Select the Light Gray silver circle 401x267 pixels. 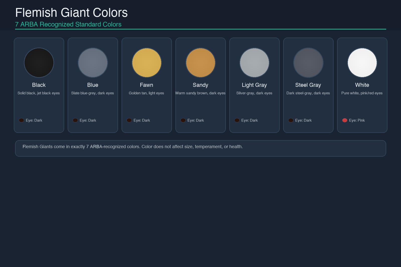point(254,63)
